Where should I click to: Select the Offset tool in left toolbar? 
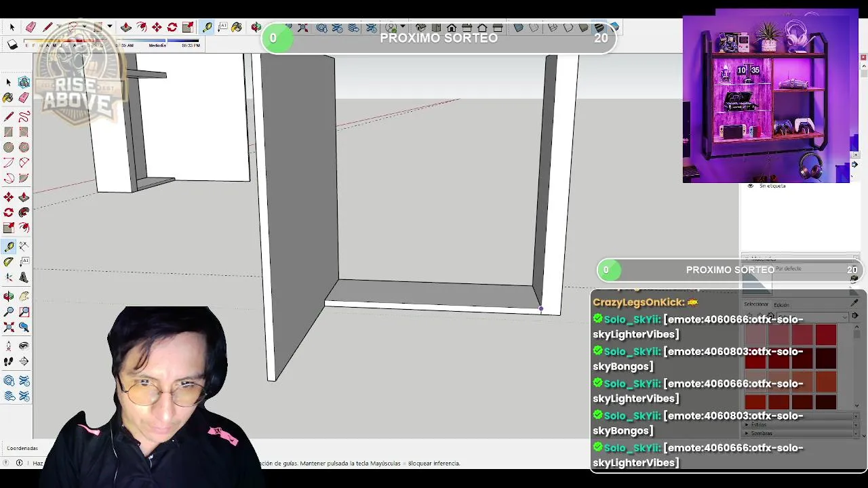click(24, 228)
